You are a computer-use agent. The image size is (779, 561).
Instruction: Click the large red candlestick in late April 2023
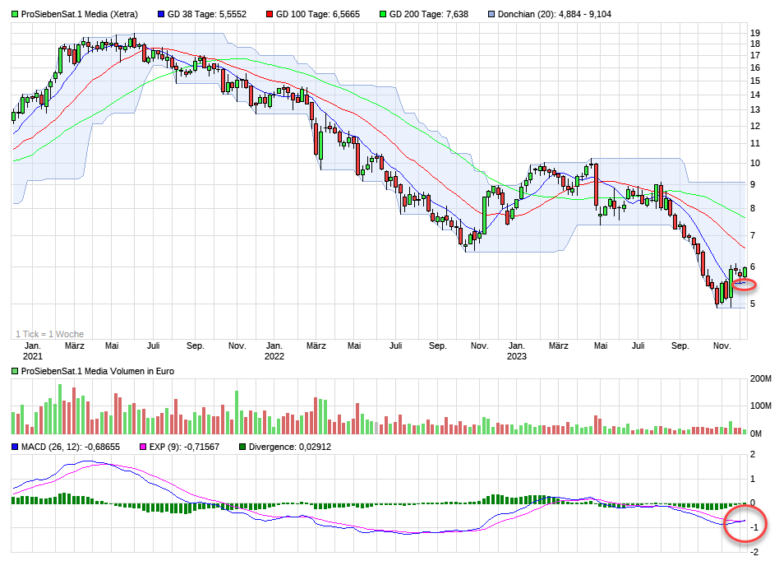point(597,185)
